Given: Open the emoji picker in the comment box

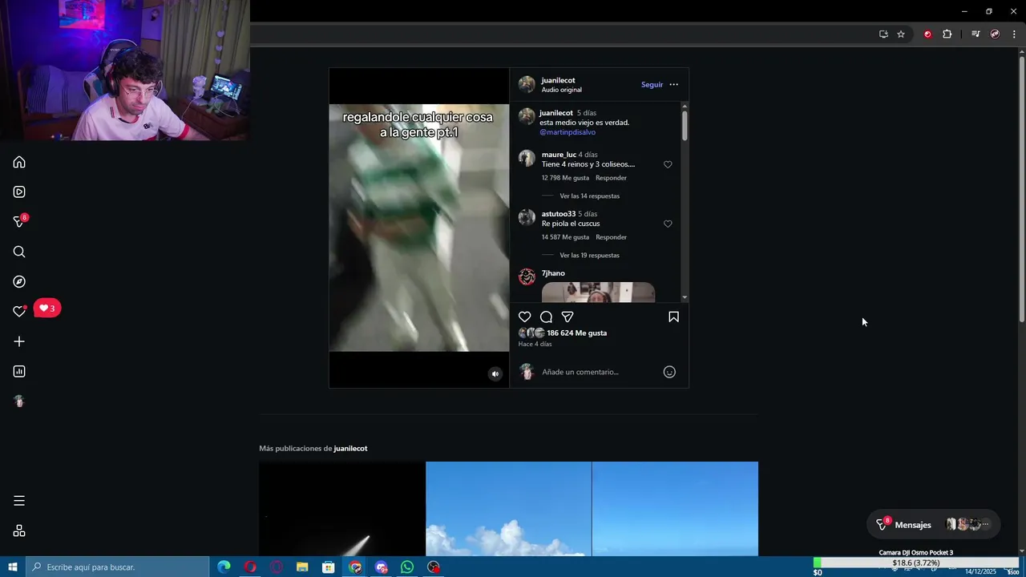Looking at the screenshot, I should tap(669, 372).
